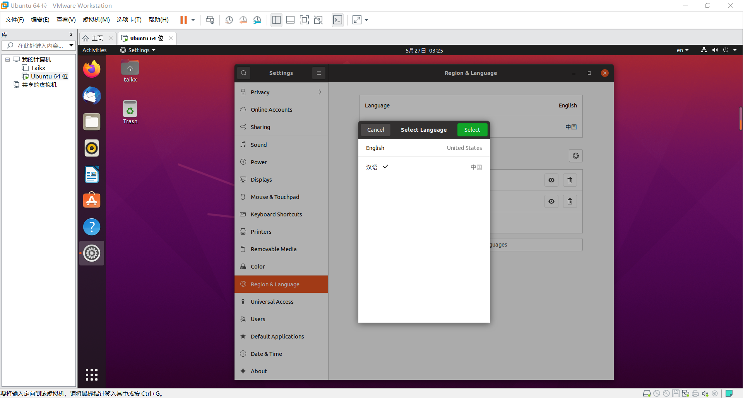Click the network icon in top bar
Viewport: 743px width, 398px height.
[704, 50]
